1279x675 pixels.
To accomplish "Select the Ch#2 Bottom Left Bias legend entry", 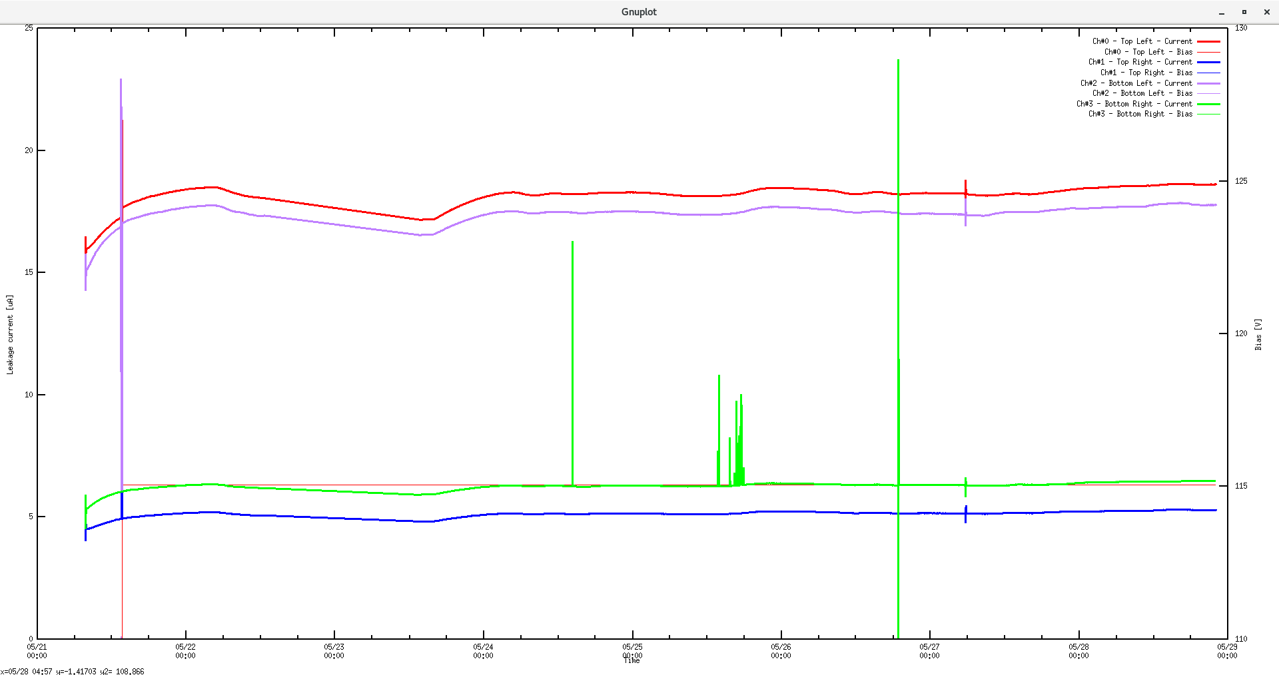I will (1142, 93).
